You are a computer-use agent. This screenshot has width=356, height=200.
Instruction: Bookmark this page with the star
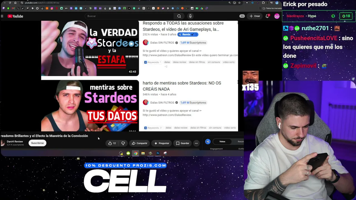[239, 3]
